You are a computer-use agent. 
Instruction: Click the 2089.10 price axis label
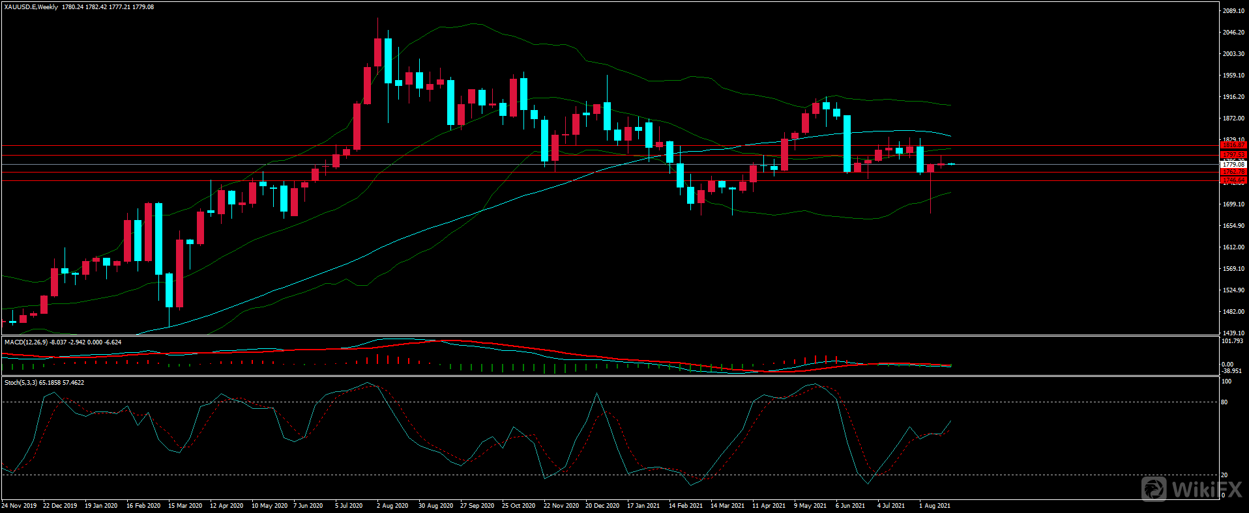[x=1233, y=11]
